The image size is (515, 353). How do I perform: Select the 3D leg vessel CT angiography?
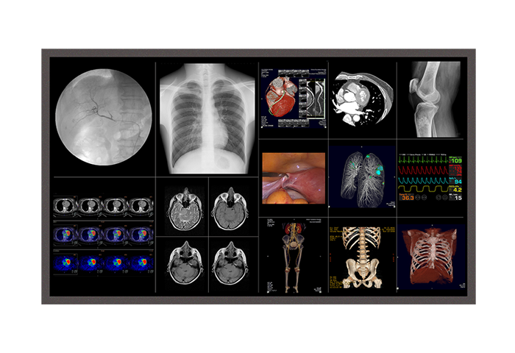[291, 256]
